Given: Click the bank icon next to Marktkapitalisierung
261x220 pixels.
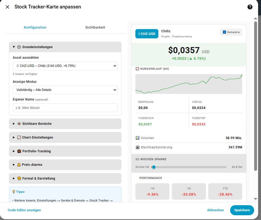Looking at the screenshot, I should point(137,147).
